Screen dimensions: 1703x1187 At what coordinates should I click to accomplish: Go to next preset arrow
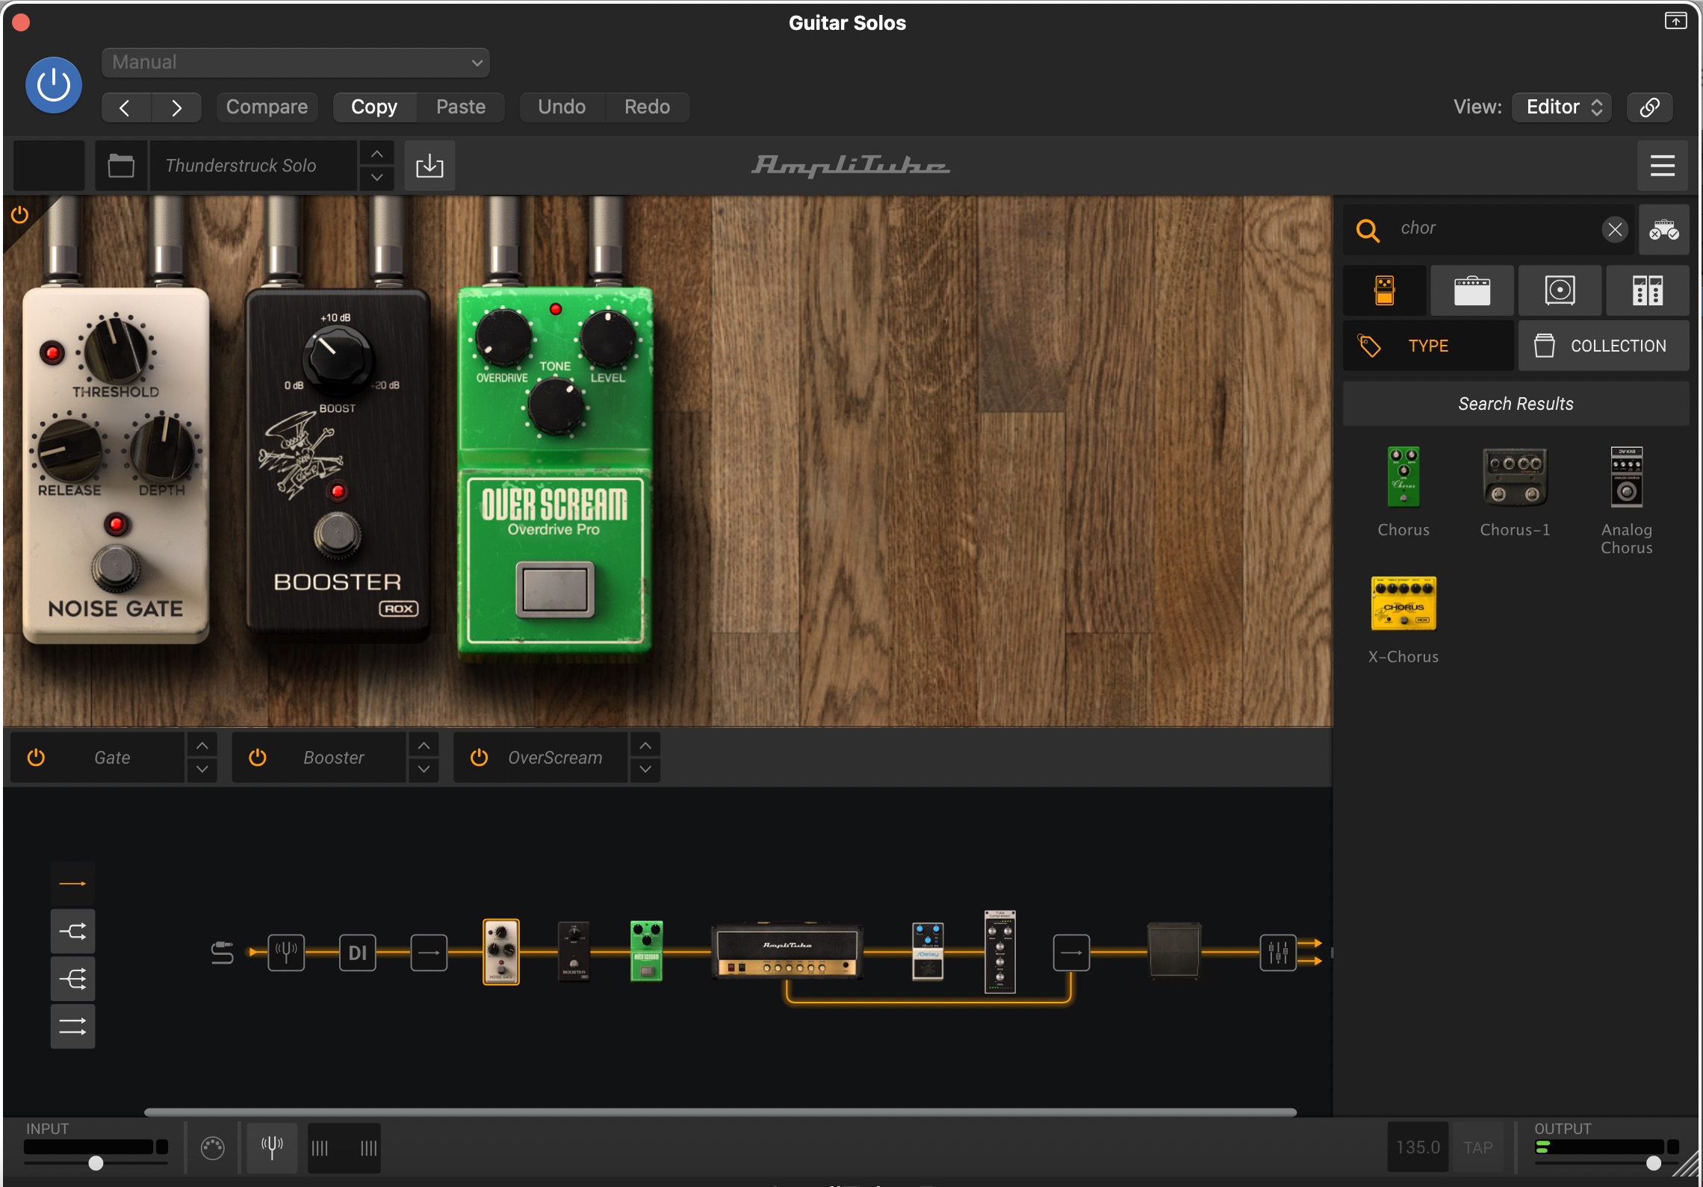(176, 108)
